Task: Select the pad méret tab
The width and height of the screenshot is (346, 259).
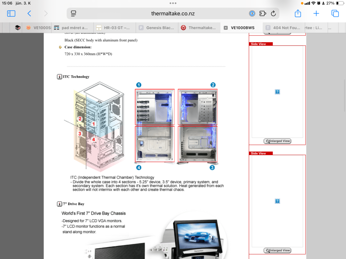Action: (72, 28)
